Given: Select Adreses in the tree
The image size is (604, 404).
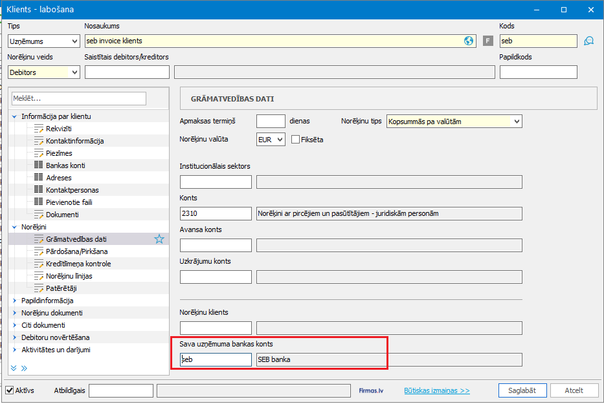Looking at the screenshot, I should 58,178.
